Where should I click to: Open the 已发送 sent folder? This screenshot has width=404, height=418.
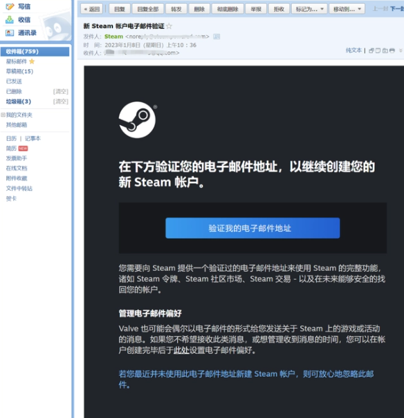(14, 82)
